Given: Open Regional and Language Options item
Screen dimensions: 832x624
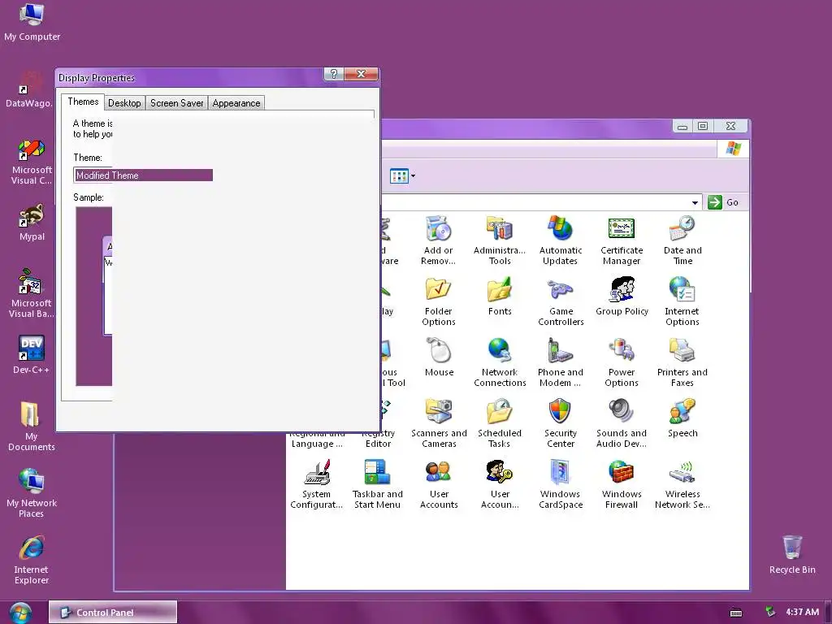Looking at the screenshot, I should pos(317,440).
